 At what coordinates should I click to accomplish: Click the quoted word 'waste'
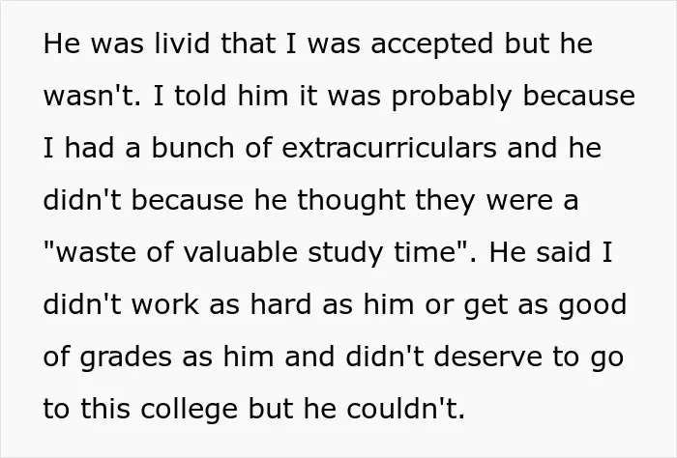[x=95, y=252]
